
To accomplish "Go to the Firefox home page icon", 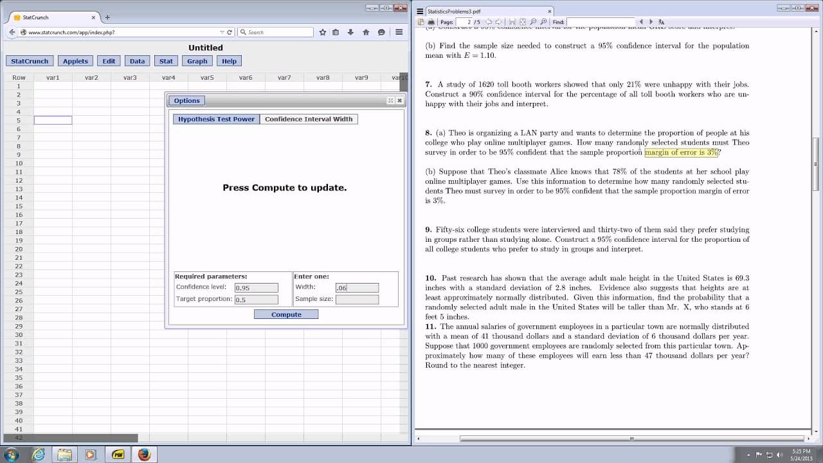I will pos(366,32).
